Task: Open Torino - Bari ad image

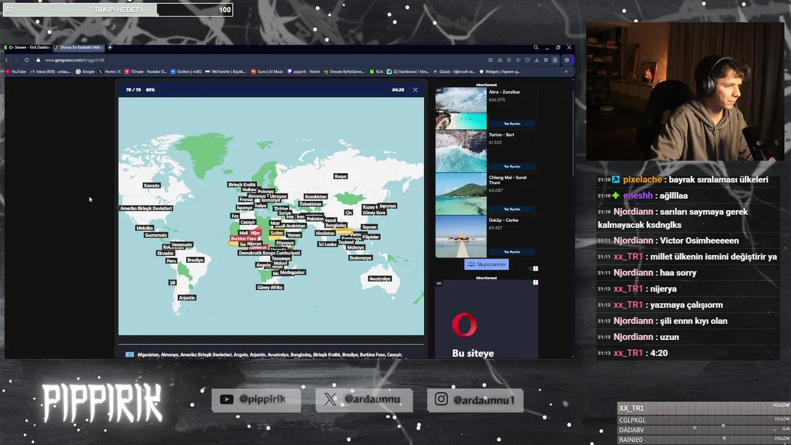Action: pos(461,151)
